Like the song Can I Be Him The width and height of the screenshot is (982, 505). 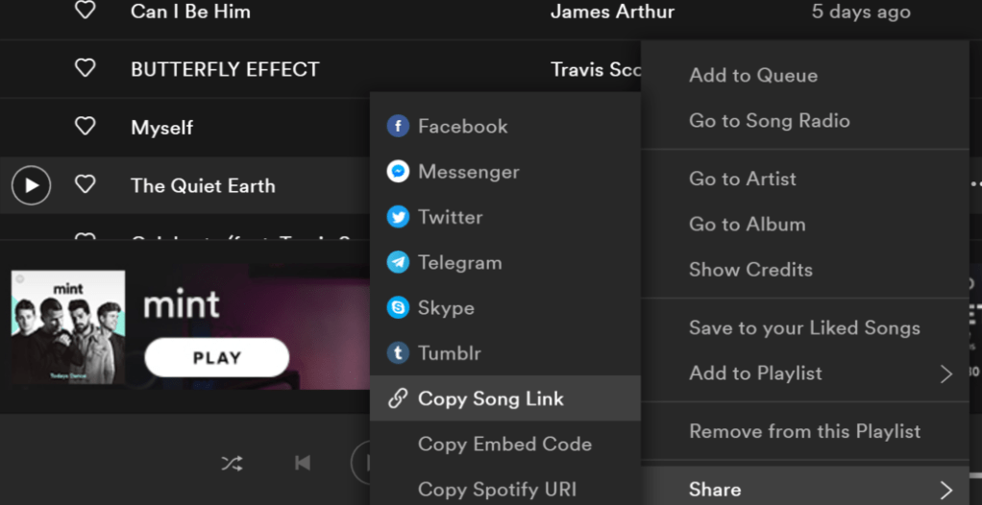86,12
